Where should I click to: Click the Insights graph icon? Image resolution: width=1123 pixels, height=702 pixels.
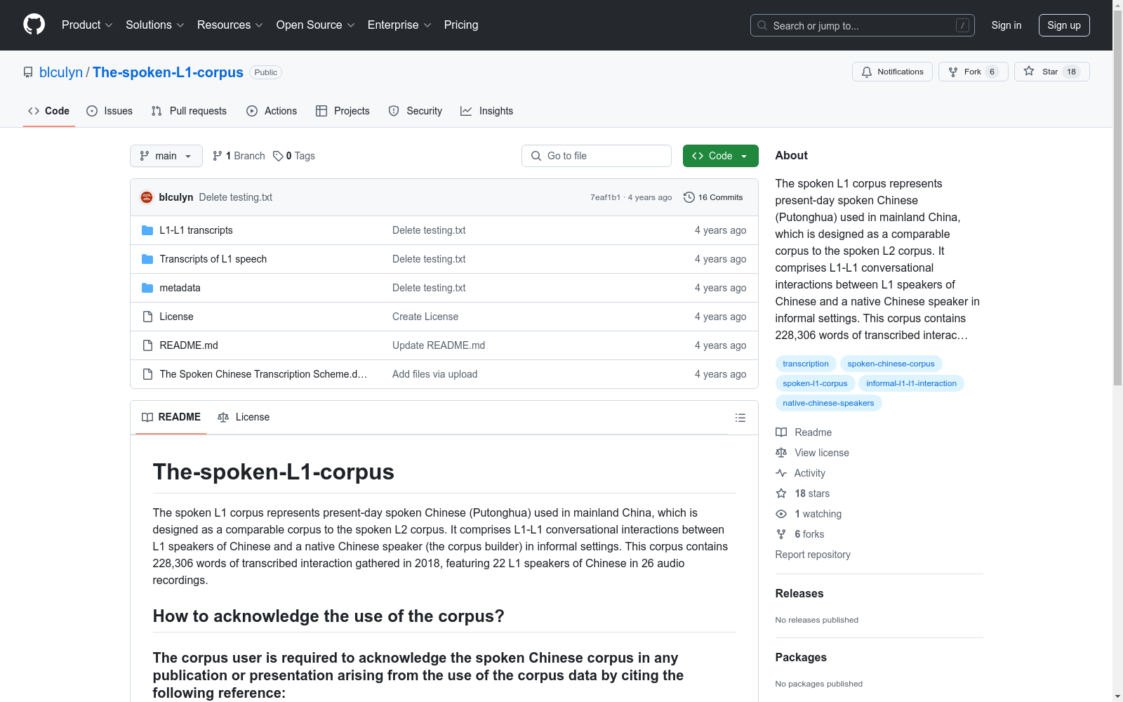[466, 111]
